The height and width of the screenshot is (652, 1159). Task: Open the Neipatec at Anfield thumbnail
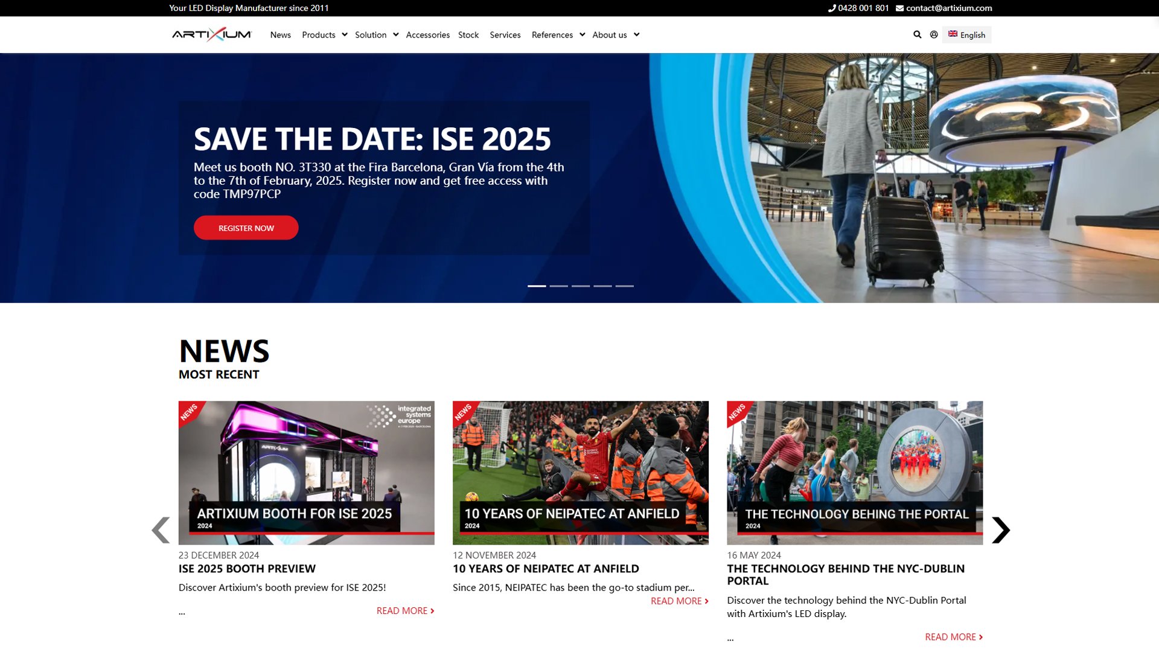tap(580, 473)
